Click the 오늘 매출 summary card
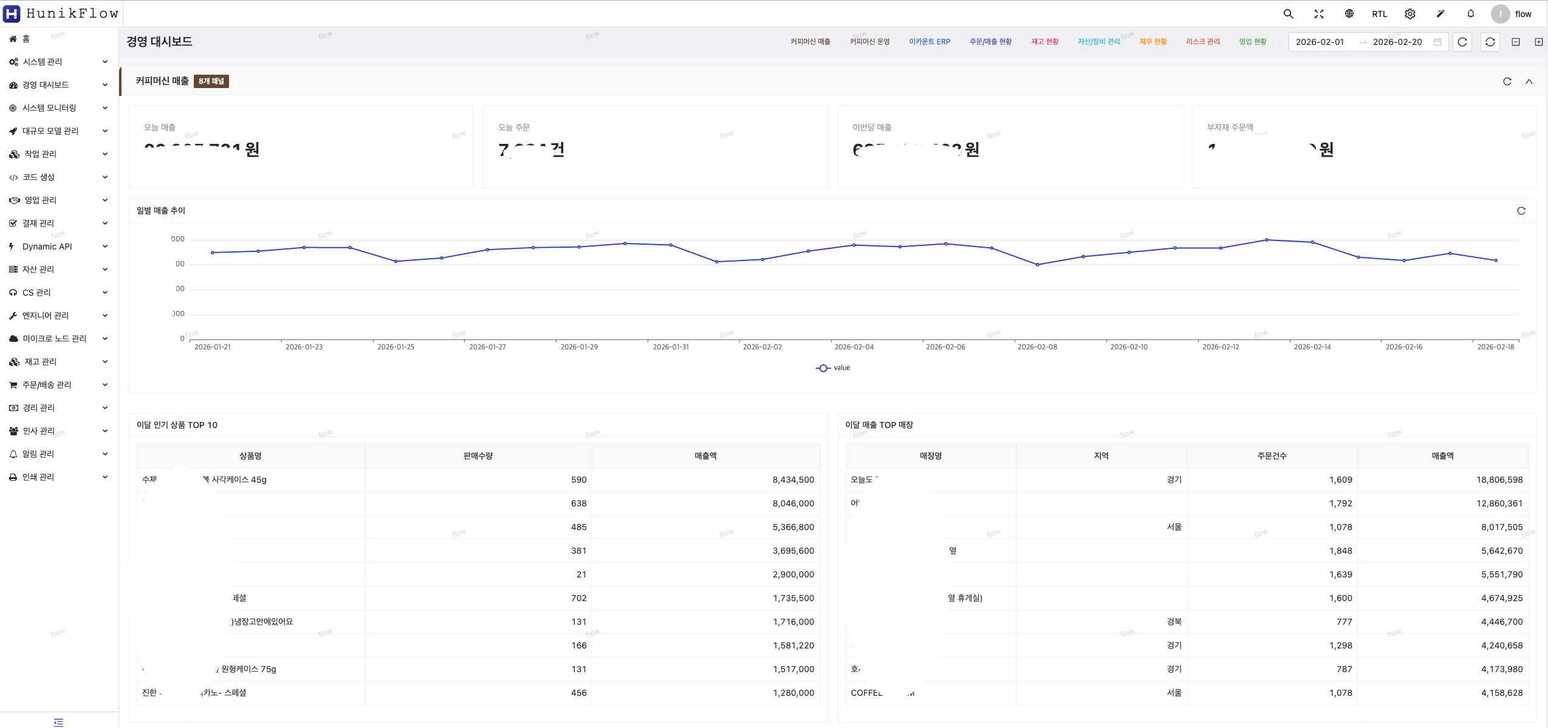Viewport: 1548px width, 728px height. click(x=301, y=147)
